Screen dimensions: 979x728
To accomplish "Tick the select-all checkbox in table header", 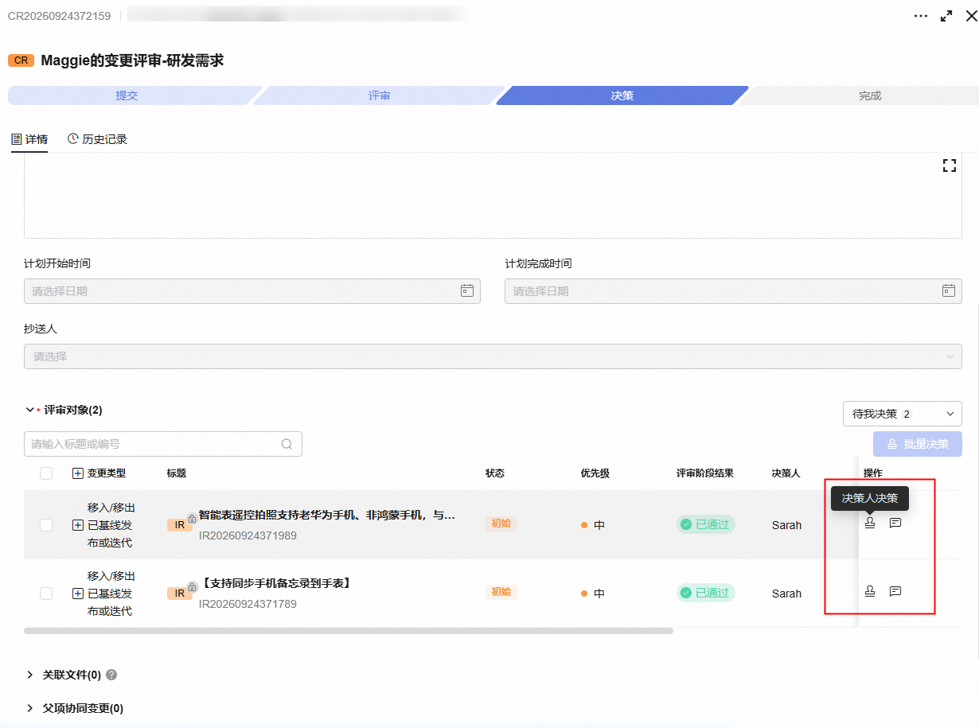I will 46,473.
